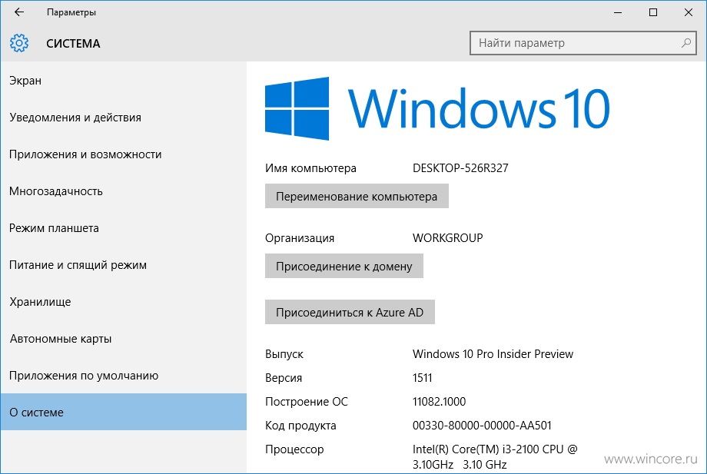Select Приложения и возможности
The image size is (707, 474).
124,154
